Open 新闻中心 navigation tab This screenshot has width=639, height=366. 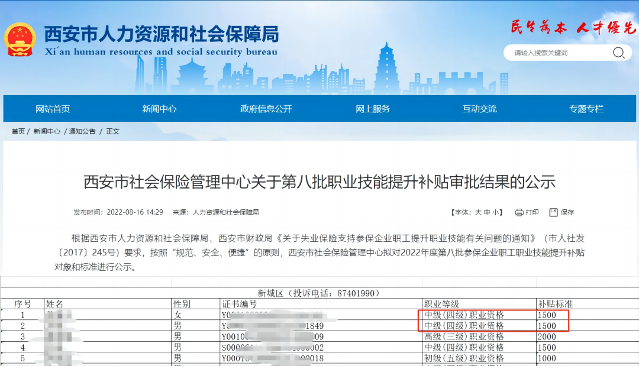click(x=159, y=109)
